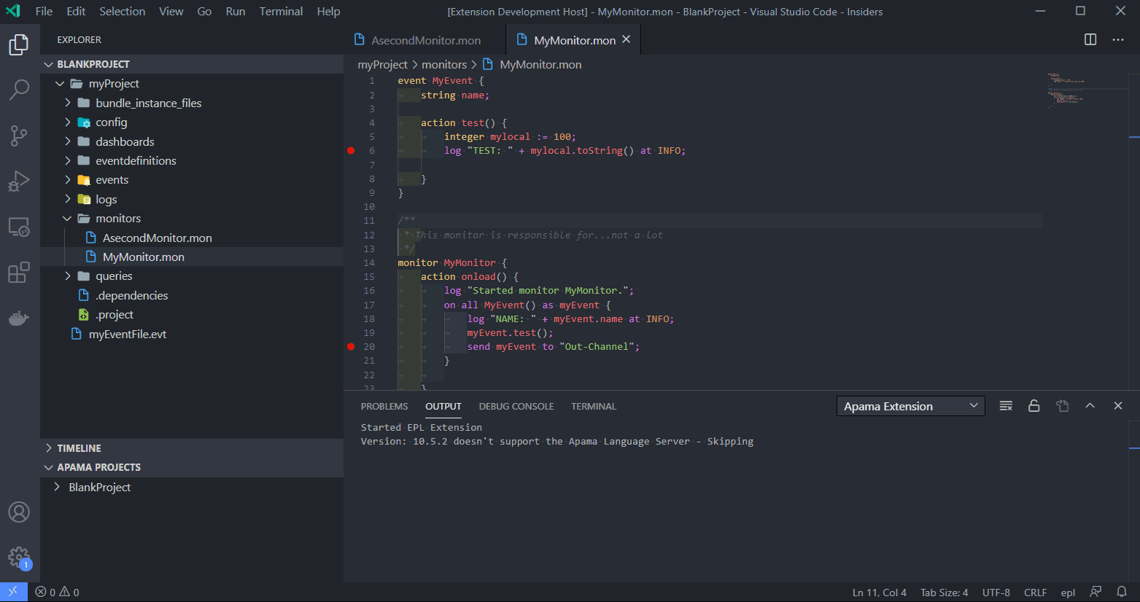Open the Remote Explorer view
This screenshot has width=1140, height=602.
pyautogui.click(x=19, y=227)
